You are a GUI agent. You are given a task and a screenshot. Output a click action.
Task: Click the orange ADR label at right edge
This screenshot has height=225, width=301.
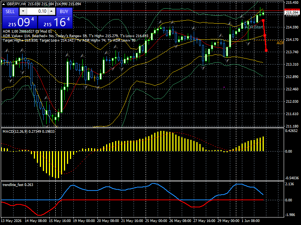click(x=280, y=43)
